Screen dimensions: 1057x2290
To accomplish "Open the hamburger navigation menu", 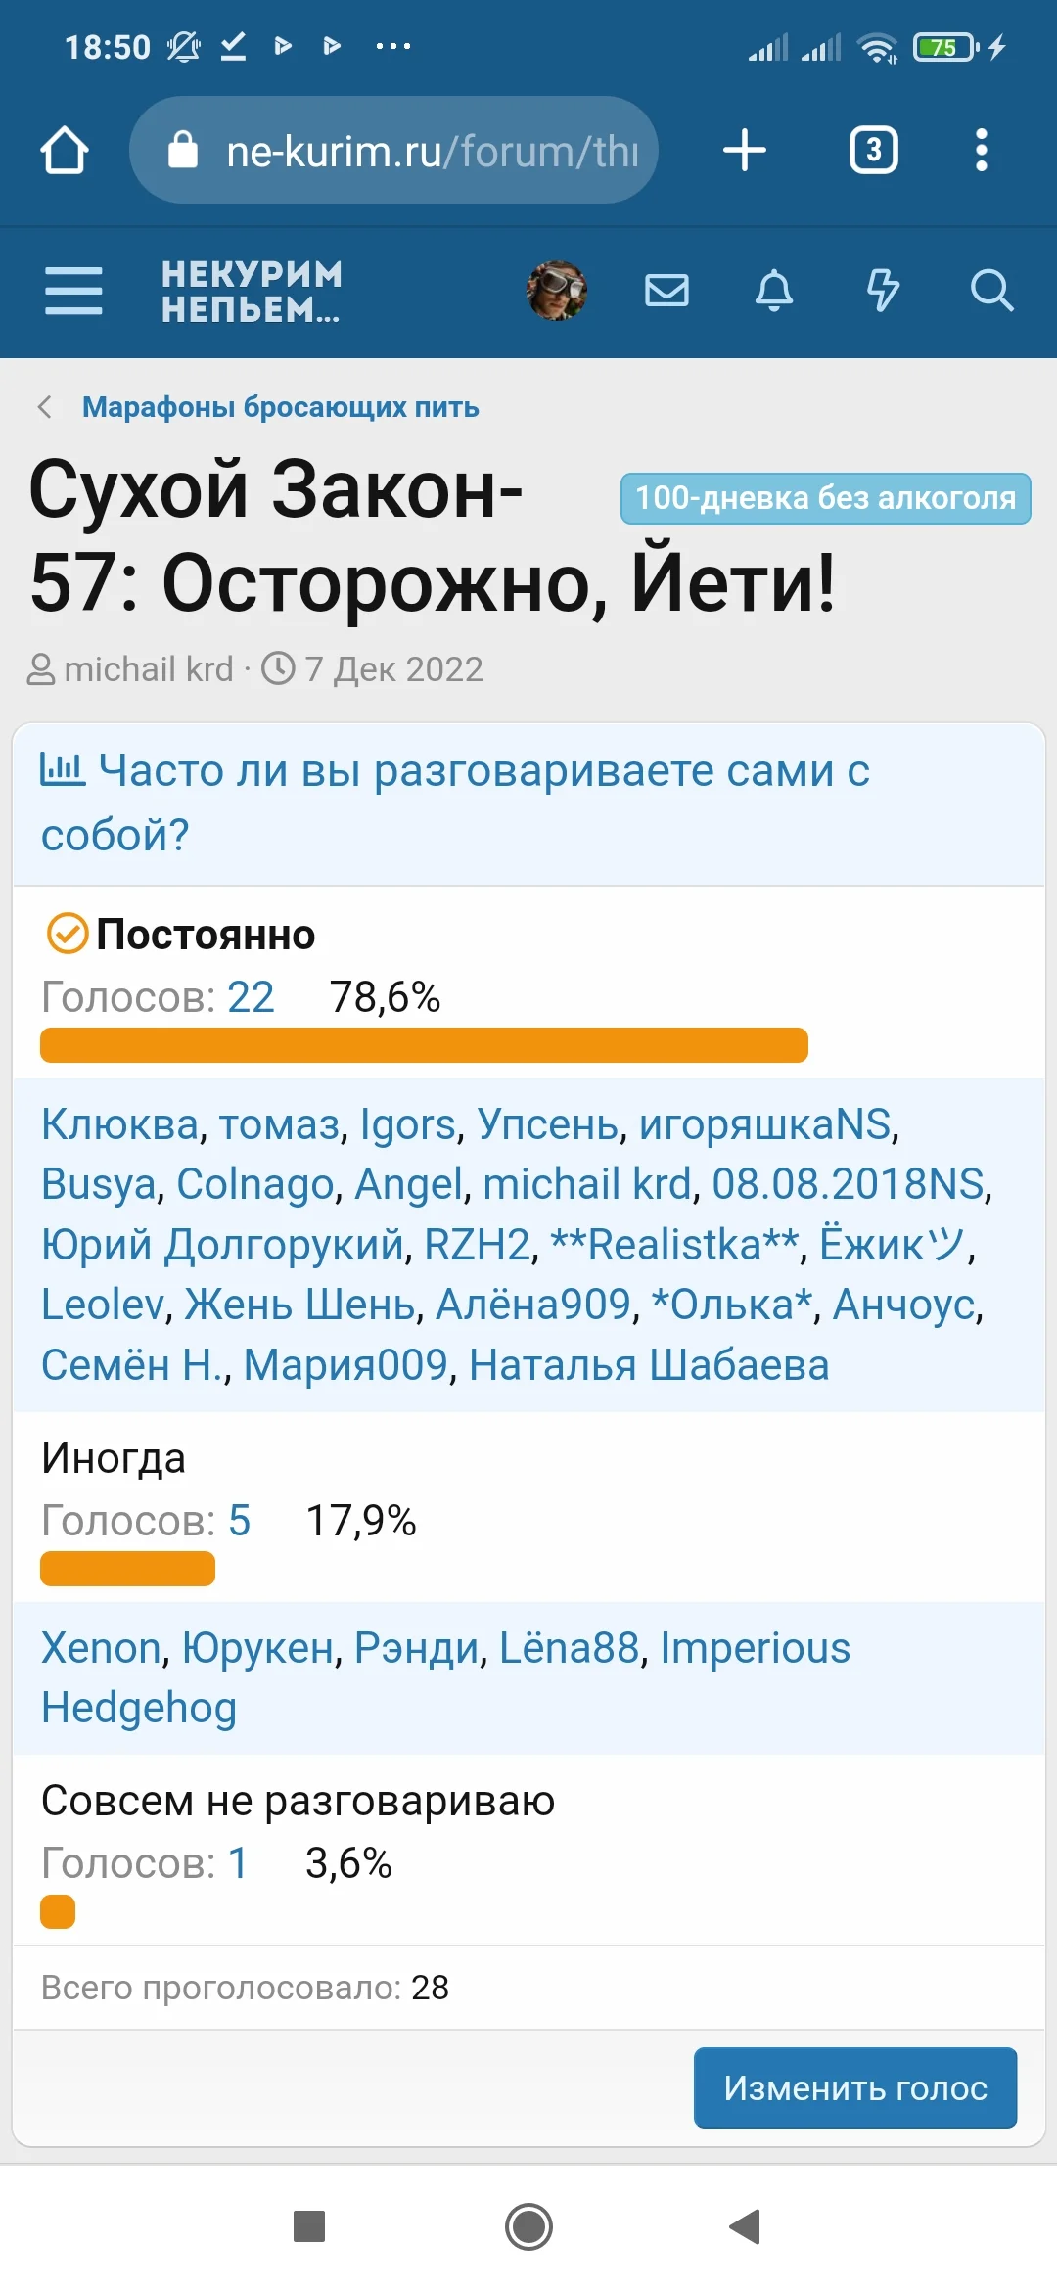I will click(72, 291).
